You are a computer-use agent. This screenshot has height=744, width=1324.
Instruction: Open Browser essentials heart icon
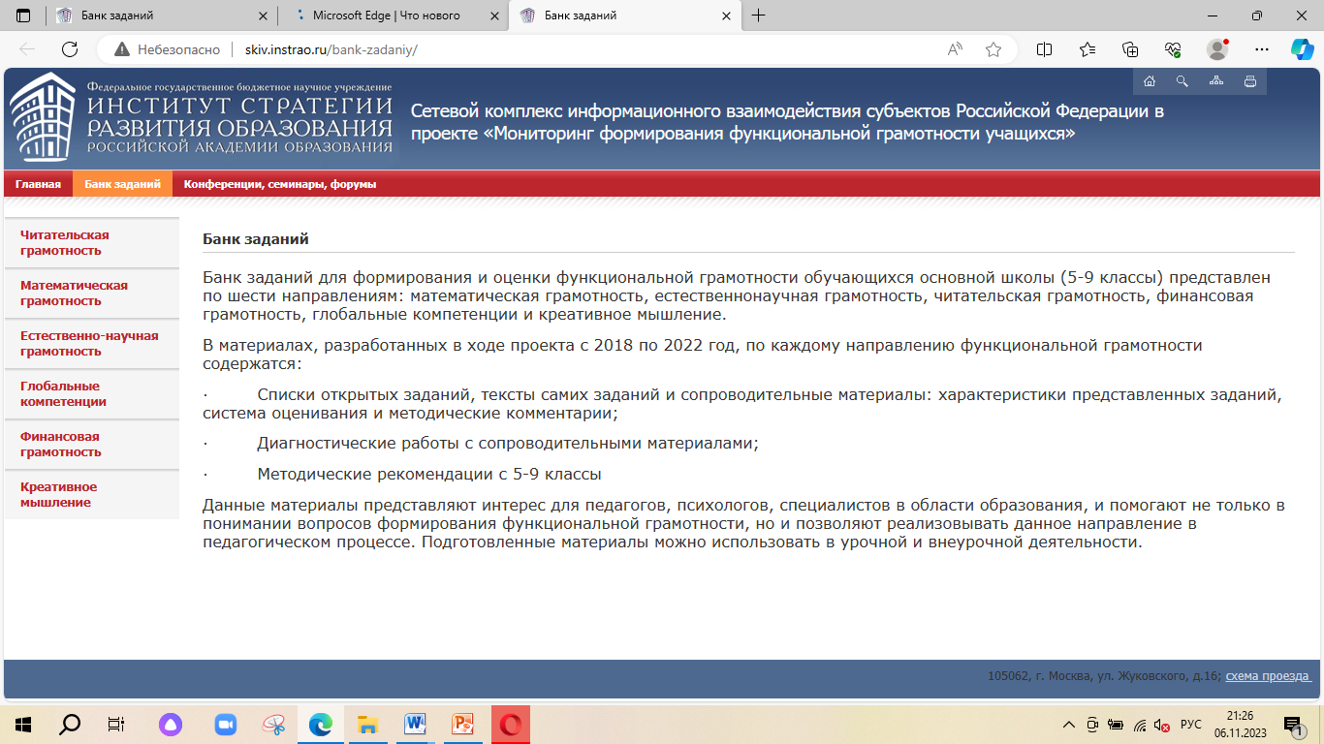click(x=1173, y=49)
